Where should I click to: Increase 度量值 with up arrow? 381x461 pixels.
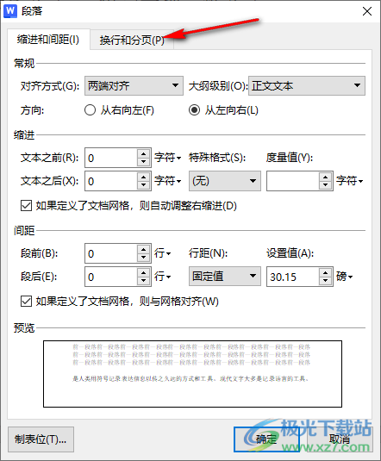click(325, 178)
